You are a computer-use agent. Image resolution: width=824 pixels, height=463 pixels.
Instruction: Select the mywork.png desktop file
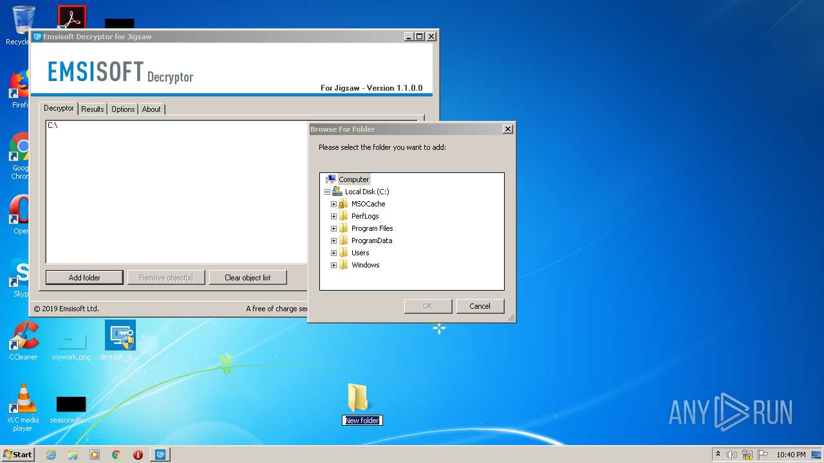71,346
